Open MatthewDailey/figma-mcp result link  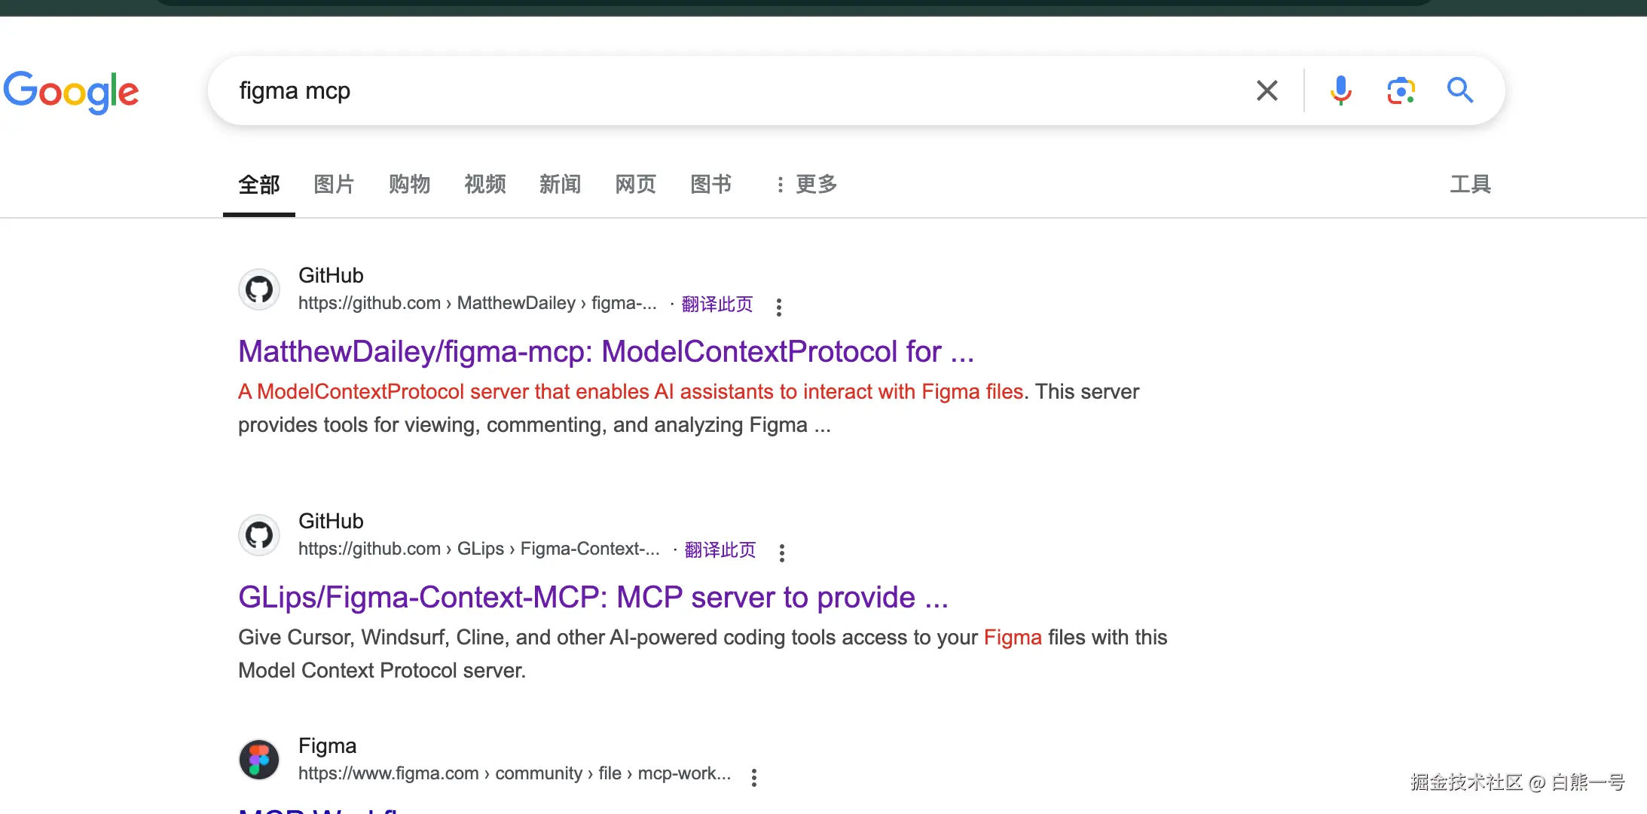tap(606, 352)
